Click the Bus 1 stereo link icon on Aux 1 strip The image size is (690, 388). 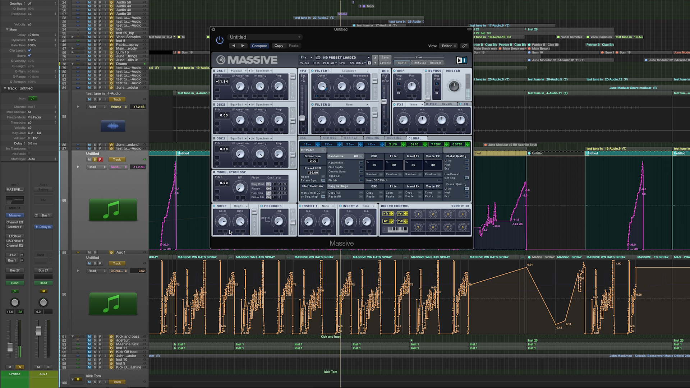click(36, 215)
